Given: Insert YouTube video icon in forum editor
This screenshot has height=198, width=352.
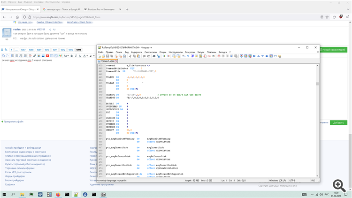Looking at the screenshot, I should point(47,56).
